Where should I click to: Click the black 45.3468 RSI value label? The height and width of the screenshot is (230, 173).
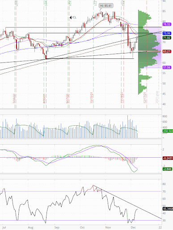click(x=168, y=209)
